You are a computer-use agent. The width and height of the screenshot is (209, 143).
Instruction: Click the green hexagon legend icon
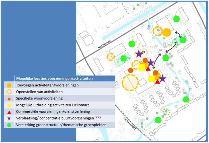tap(9, 125)
